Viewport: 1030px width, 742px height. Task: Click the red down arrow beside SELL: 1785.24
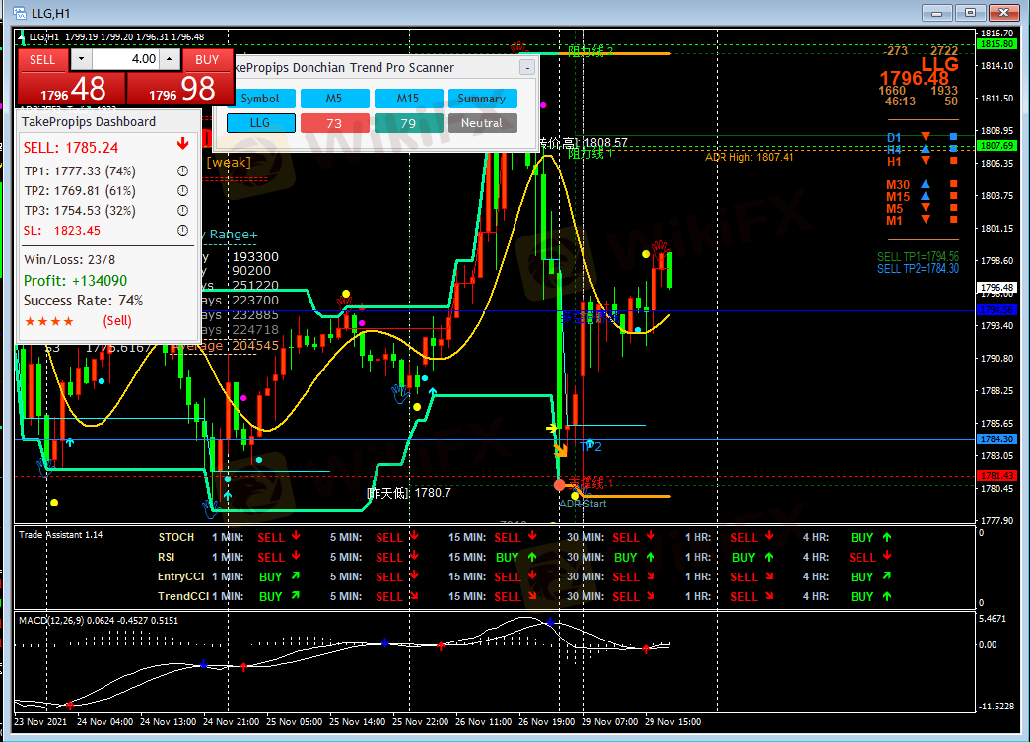[182, 145]
